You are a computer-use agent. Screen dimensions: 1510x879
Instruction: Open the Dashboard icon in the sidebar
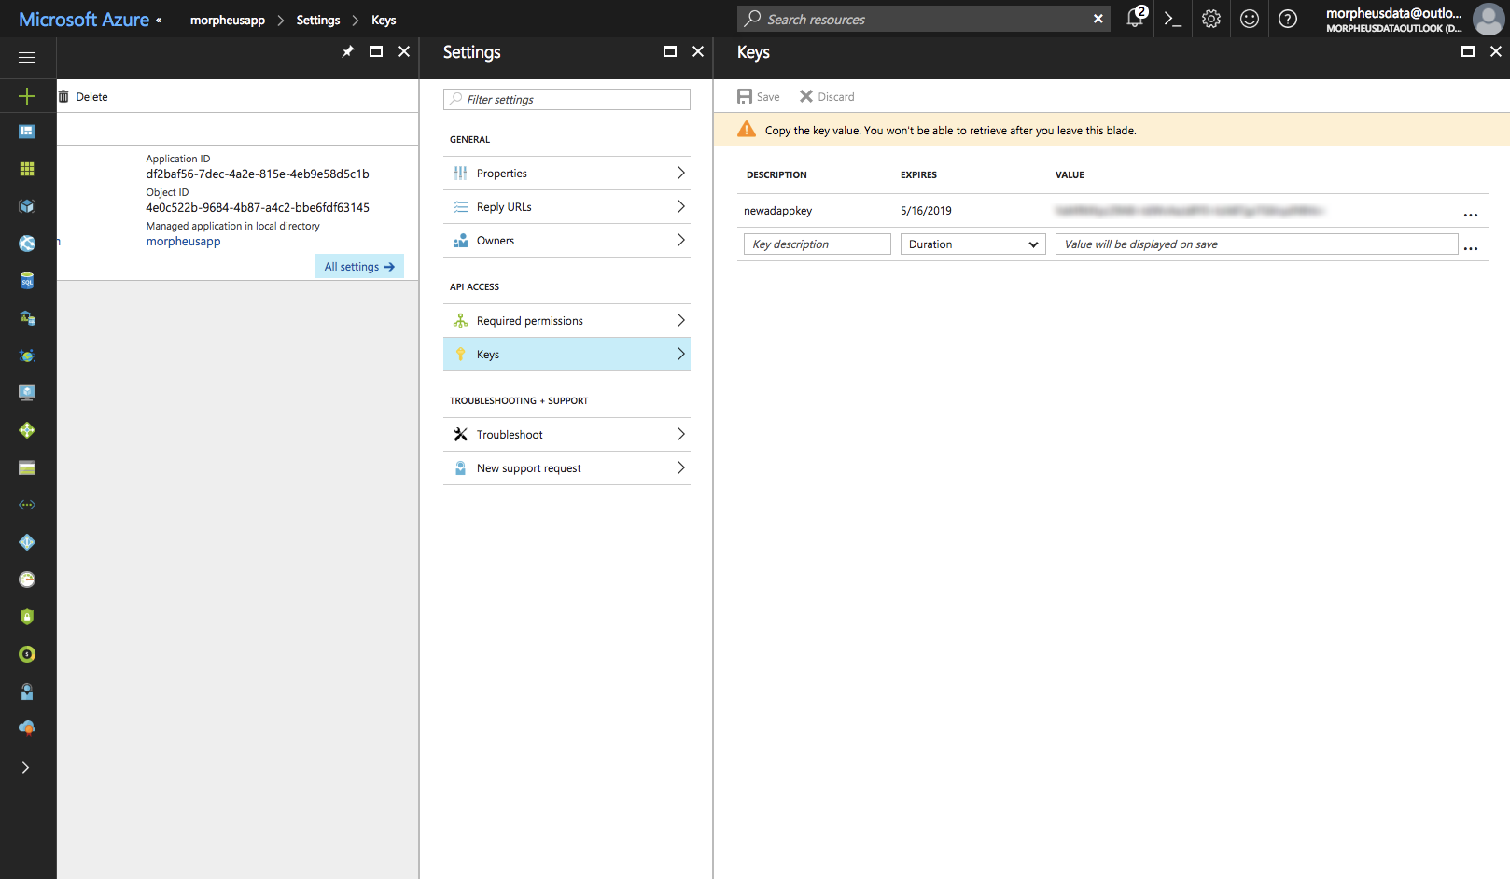[x=27, y=132]
